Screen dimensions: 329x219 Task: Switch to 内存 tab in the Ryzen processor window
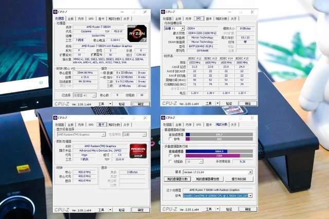click(x=81, y=18)
